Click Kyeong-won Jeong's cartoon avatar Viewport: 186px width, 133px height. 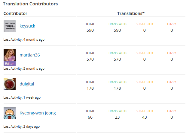click(x=9, y=113)
